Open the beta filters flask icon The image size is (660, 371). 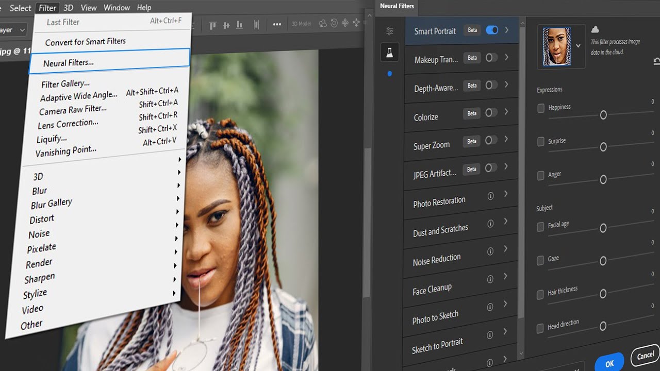(389, 52)
